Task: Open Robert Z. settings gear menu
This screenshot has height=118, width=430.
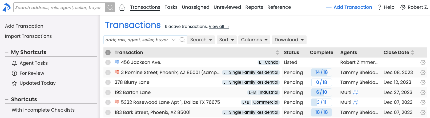Action: click(x=403, y=7)
